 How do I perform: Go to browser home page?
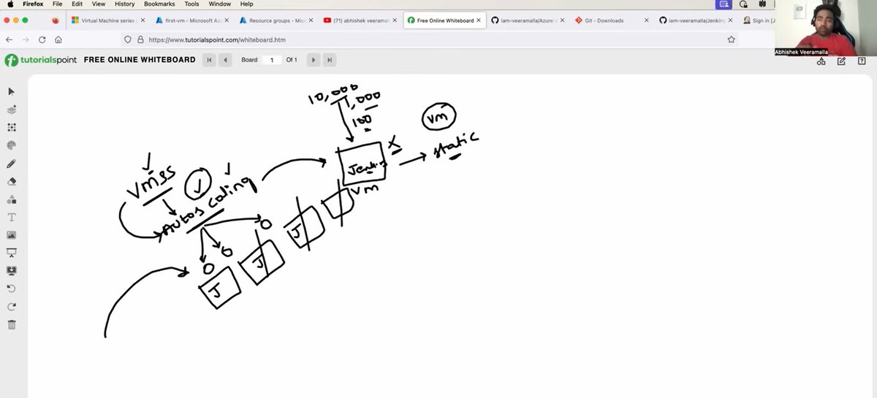click(58, 39)
